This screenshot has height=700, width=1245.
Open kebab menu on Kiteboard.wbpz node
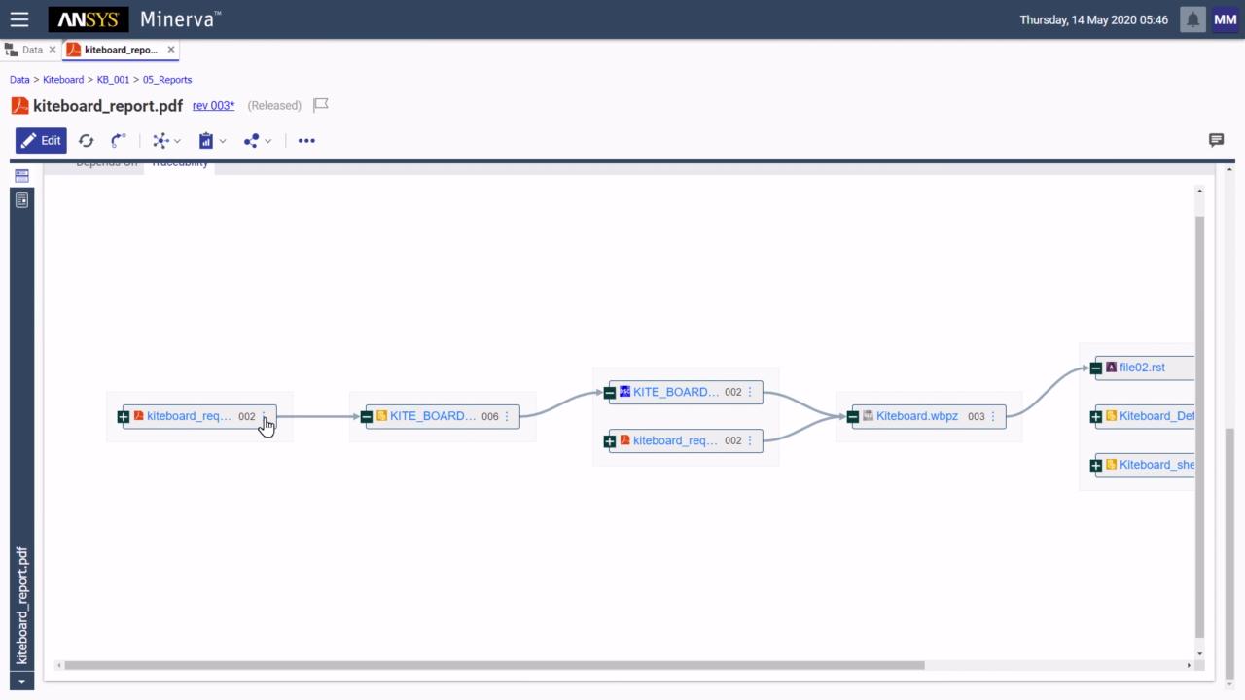coord(993,416)
